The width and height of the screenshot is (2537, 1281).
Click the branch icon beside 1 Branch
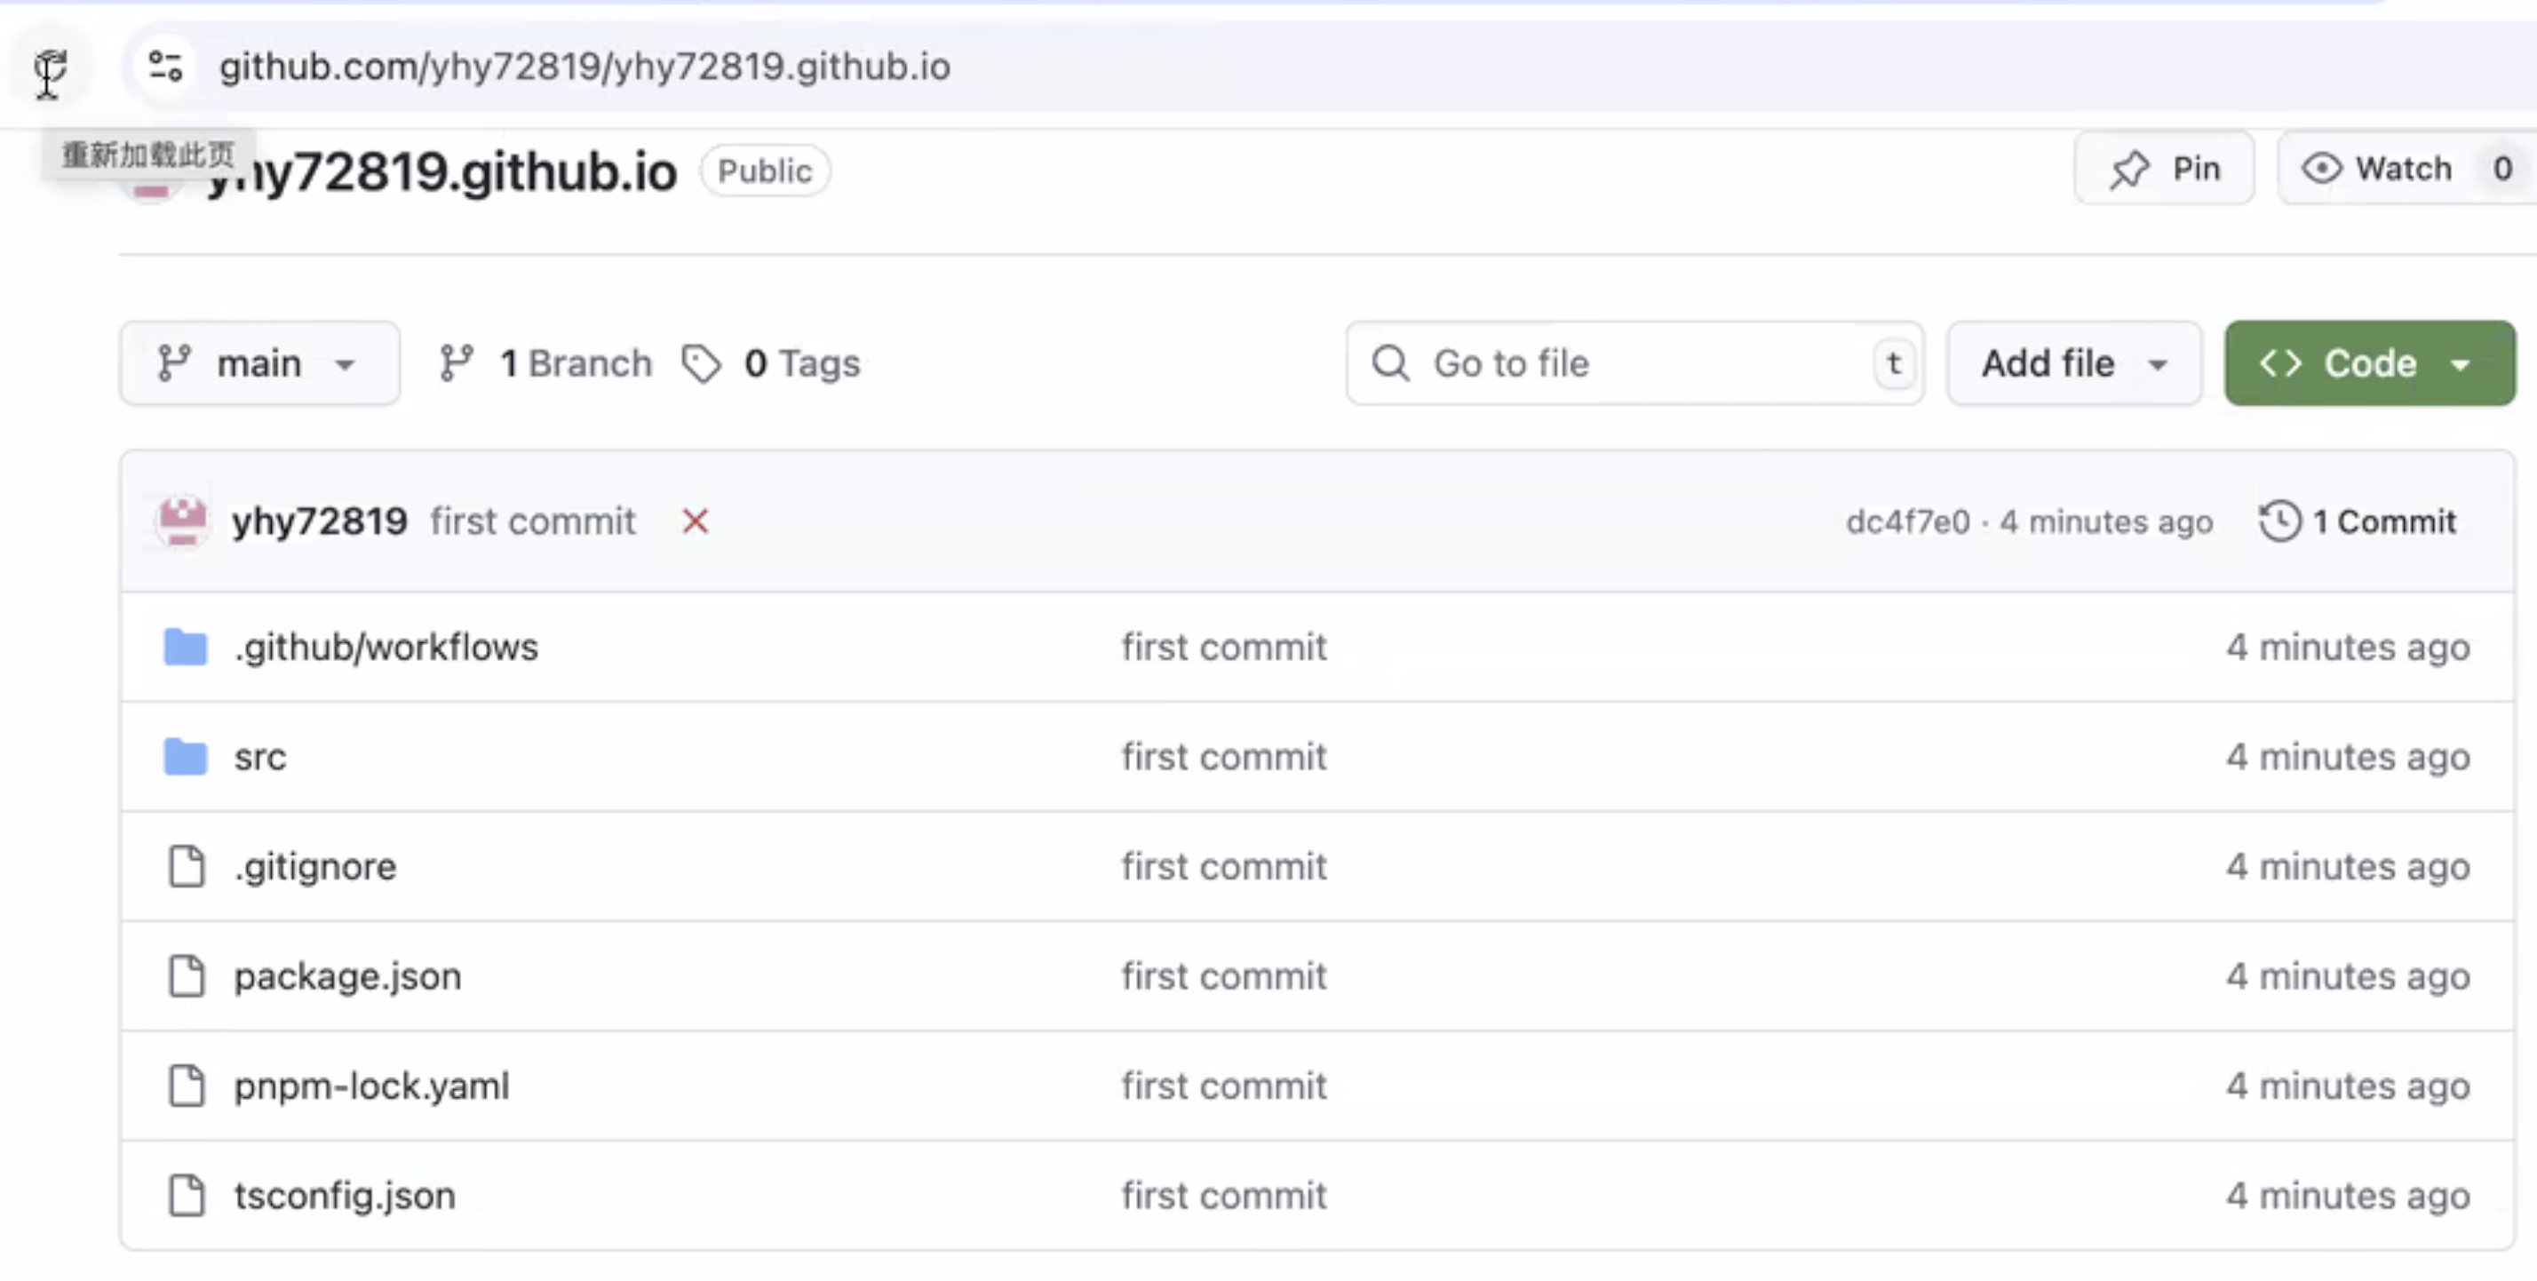(x=456, y=363)
